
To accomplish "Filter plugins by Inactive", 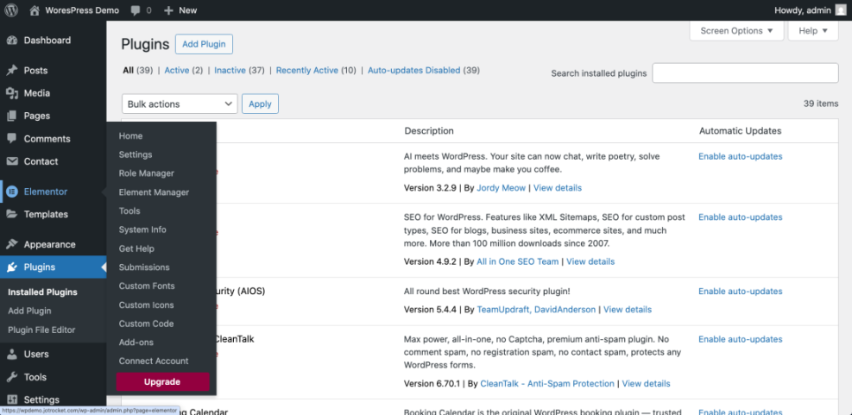I will [x=230, y=70].
